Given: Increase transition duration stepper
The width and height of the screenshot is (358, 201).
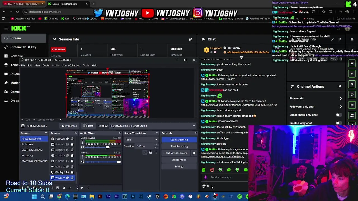Looking at the screenshot, I should pyautogui.click(x=156, y=145).
